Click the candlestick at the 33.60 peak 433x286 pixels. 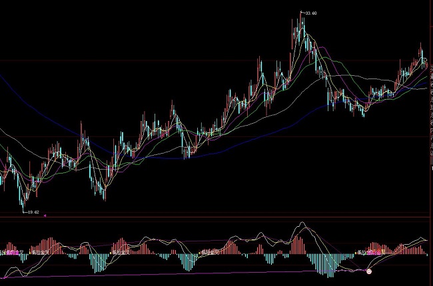tap(300, 23)
